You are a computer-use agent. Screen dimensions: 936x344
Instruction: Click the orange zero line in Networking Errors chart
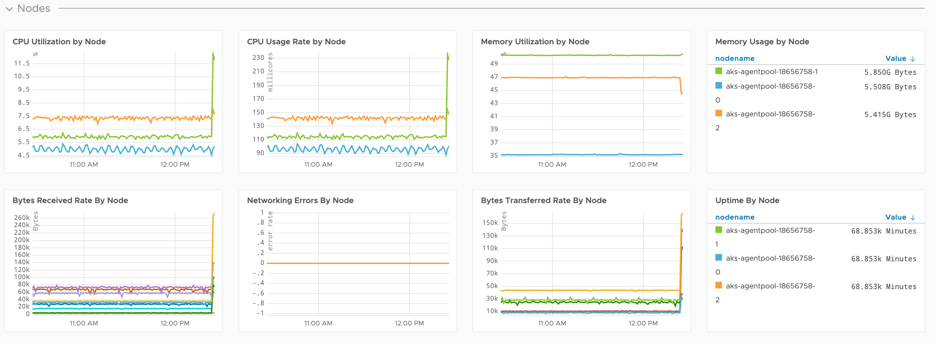358,263
